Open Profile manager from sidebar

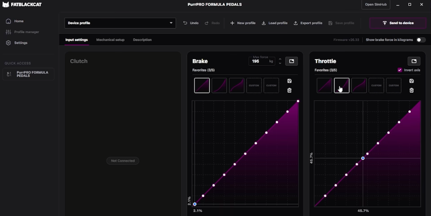[23, 32]
